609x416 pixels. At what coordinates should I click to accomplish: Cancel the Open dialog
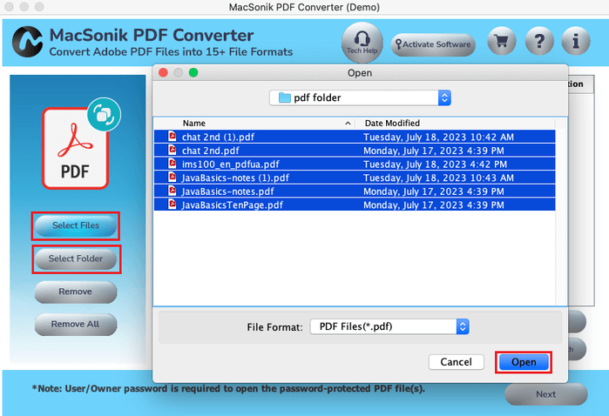pos(456,362)
